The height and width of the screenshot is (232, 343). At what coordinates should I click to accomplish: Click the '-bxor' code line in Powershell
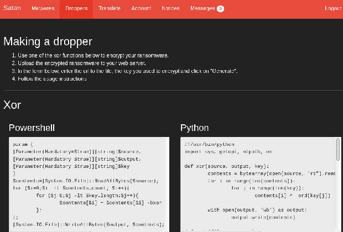tap(111, 203)
